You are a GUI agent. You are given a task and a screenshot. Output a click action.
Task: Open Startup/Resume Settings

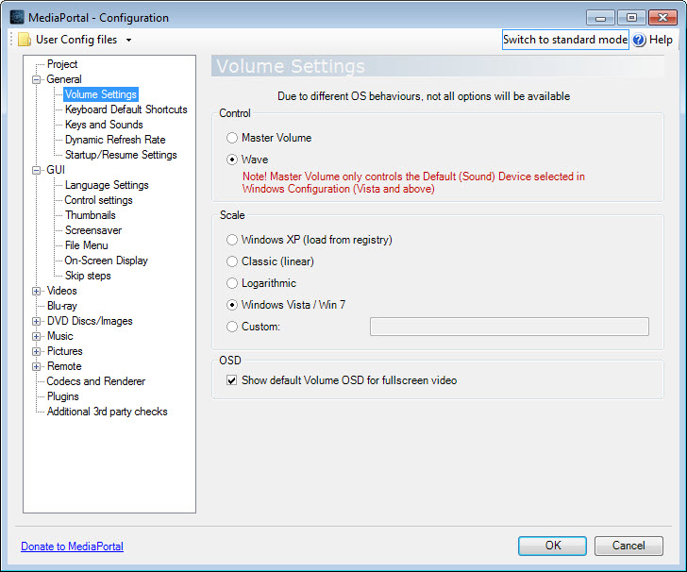click(121, 155)
